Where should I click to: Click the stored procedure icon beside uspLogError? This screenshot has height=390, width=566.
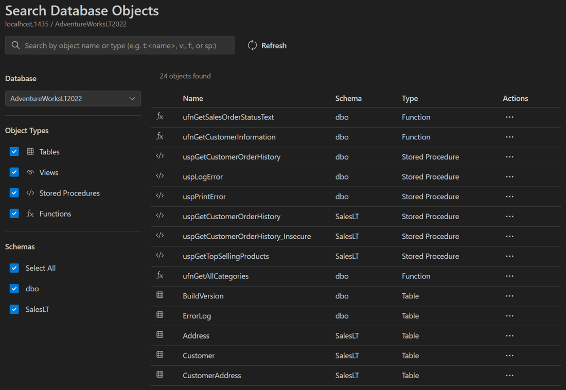pos(160,176)
